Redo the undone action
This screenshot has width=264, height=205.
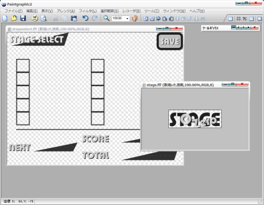pos(95,18)
